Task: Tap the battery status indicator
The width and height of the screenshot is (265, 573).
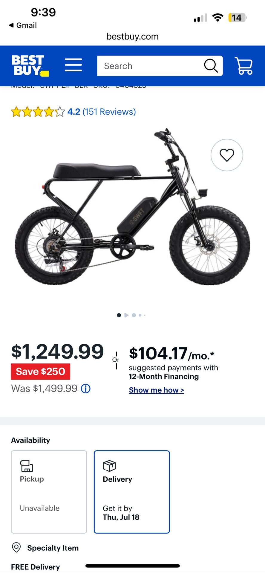Action: coord(237,18)
